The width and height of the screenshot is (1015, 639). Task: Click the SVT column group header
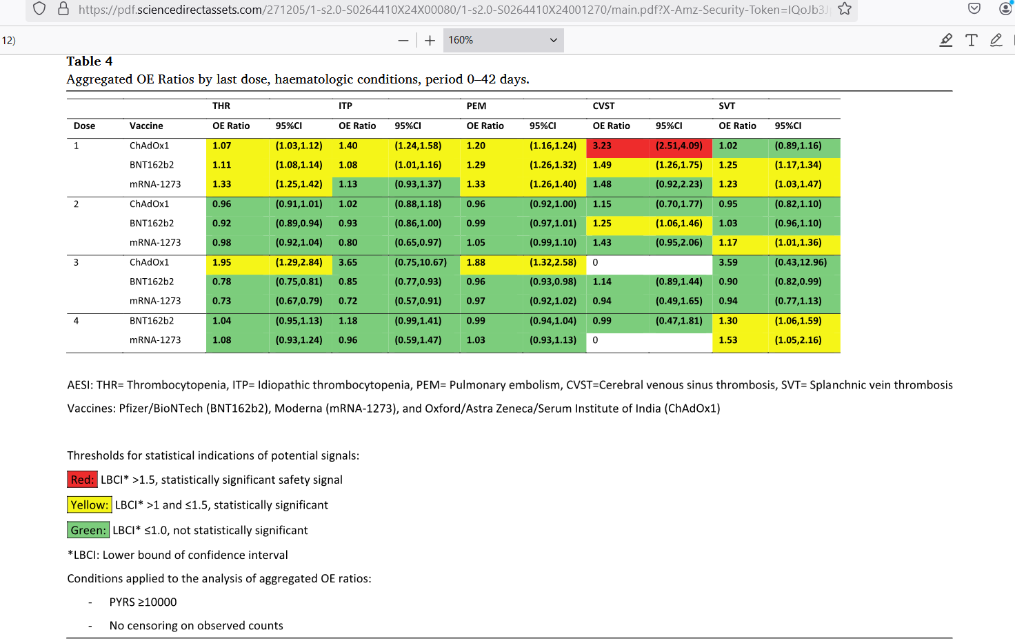727,106
